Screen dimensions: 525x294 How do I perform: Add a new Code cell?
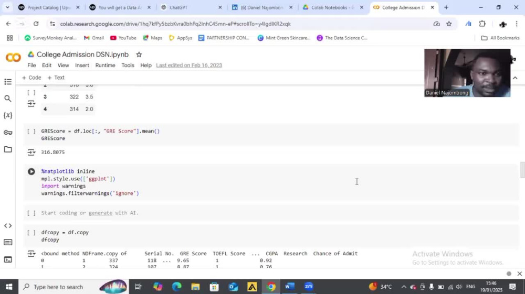click(31, 78)
